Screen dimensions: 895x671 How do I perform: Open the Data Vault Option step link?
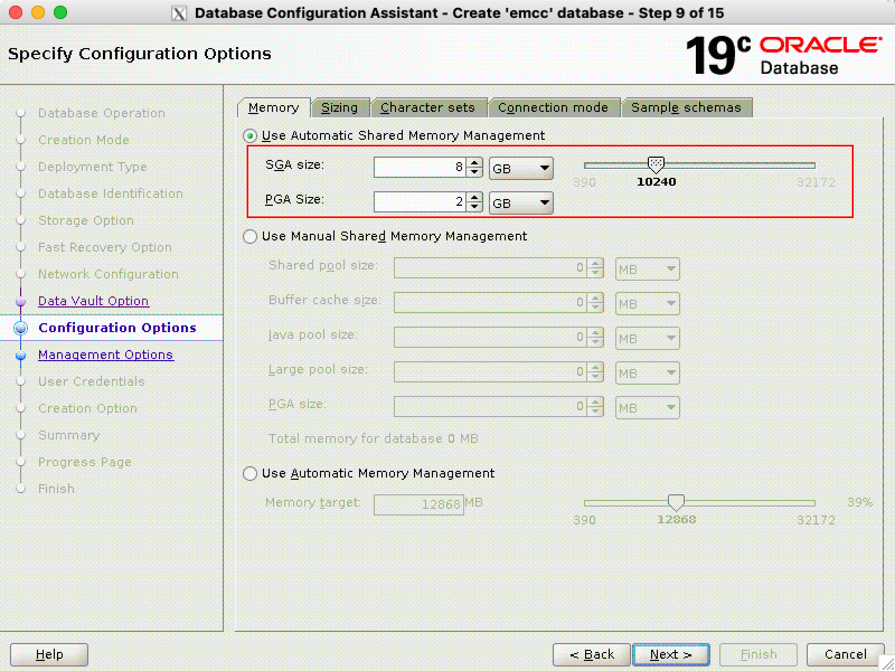click(x=93, y=301)
